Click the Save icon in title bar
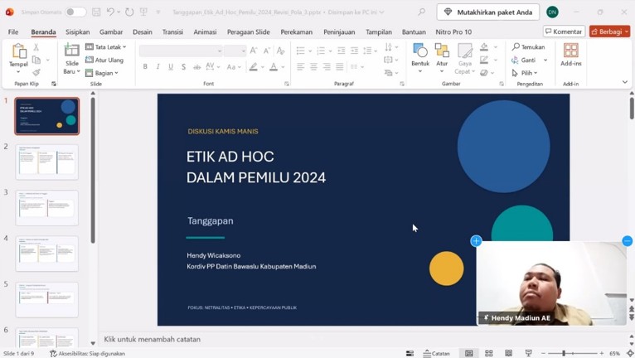 (96, 12)
